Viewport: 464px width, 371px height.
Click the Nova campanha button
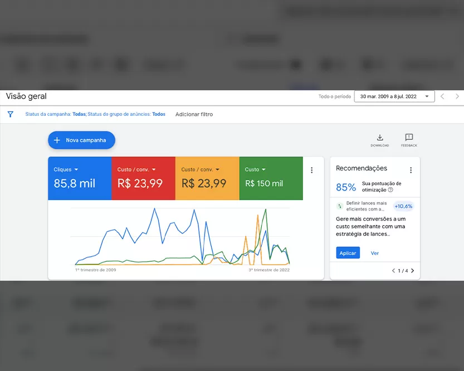pos(82,140)
